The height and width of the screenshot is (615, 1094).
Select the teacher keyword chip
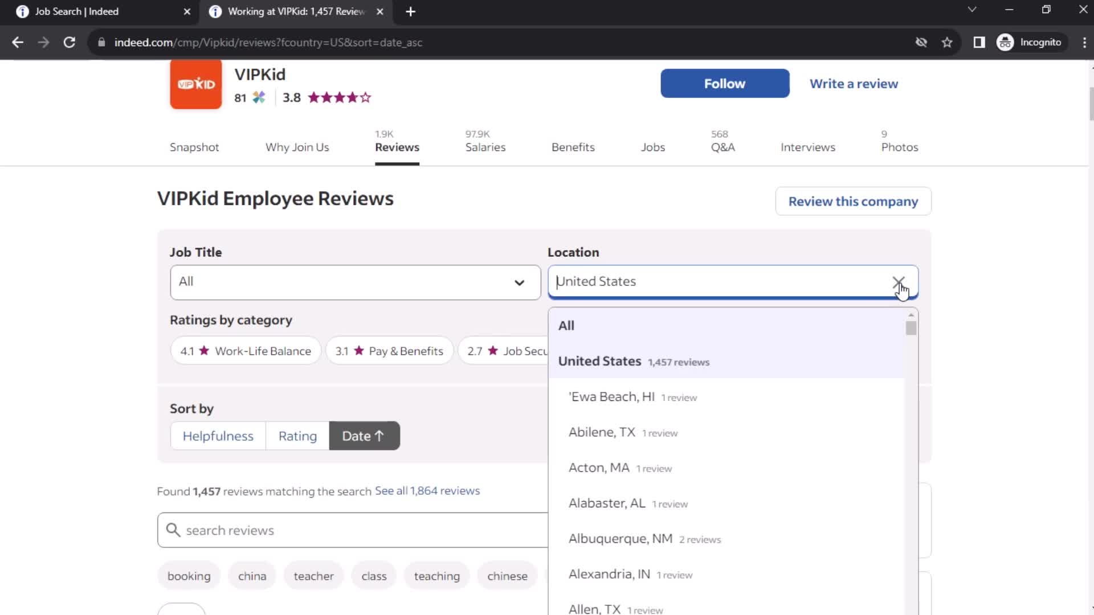pos(313,576)
